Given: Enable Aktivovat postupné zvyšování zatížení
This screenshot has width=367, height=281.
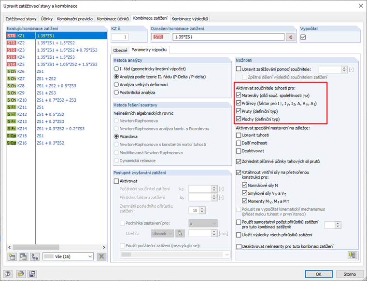Looking at the screenshot, I should click(x=116, y=181).
